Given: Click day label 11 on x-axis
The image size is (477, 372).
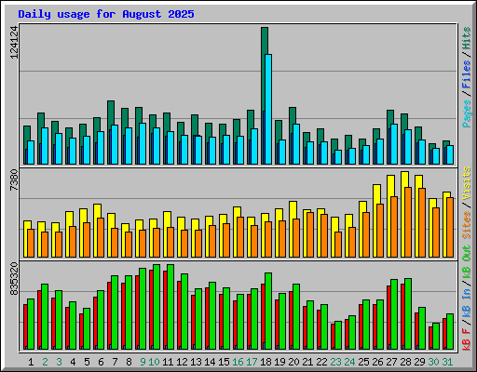Looking at the screenshot, I should (168, 362).
